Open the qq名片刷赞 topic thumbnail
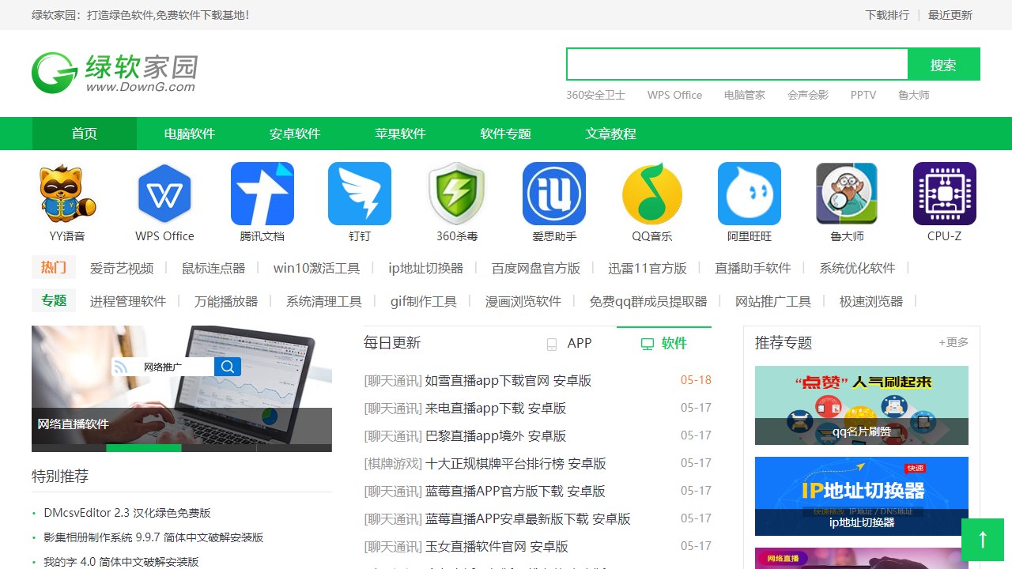The image size is (1012, 569). pyautogui.click(x=862, y=405)
